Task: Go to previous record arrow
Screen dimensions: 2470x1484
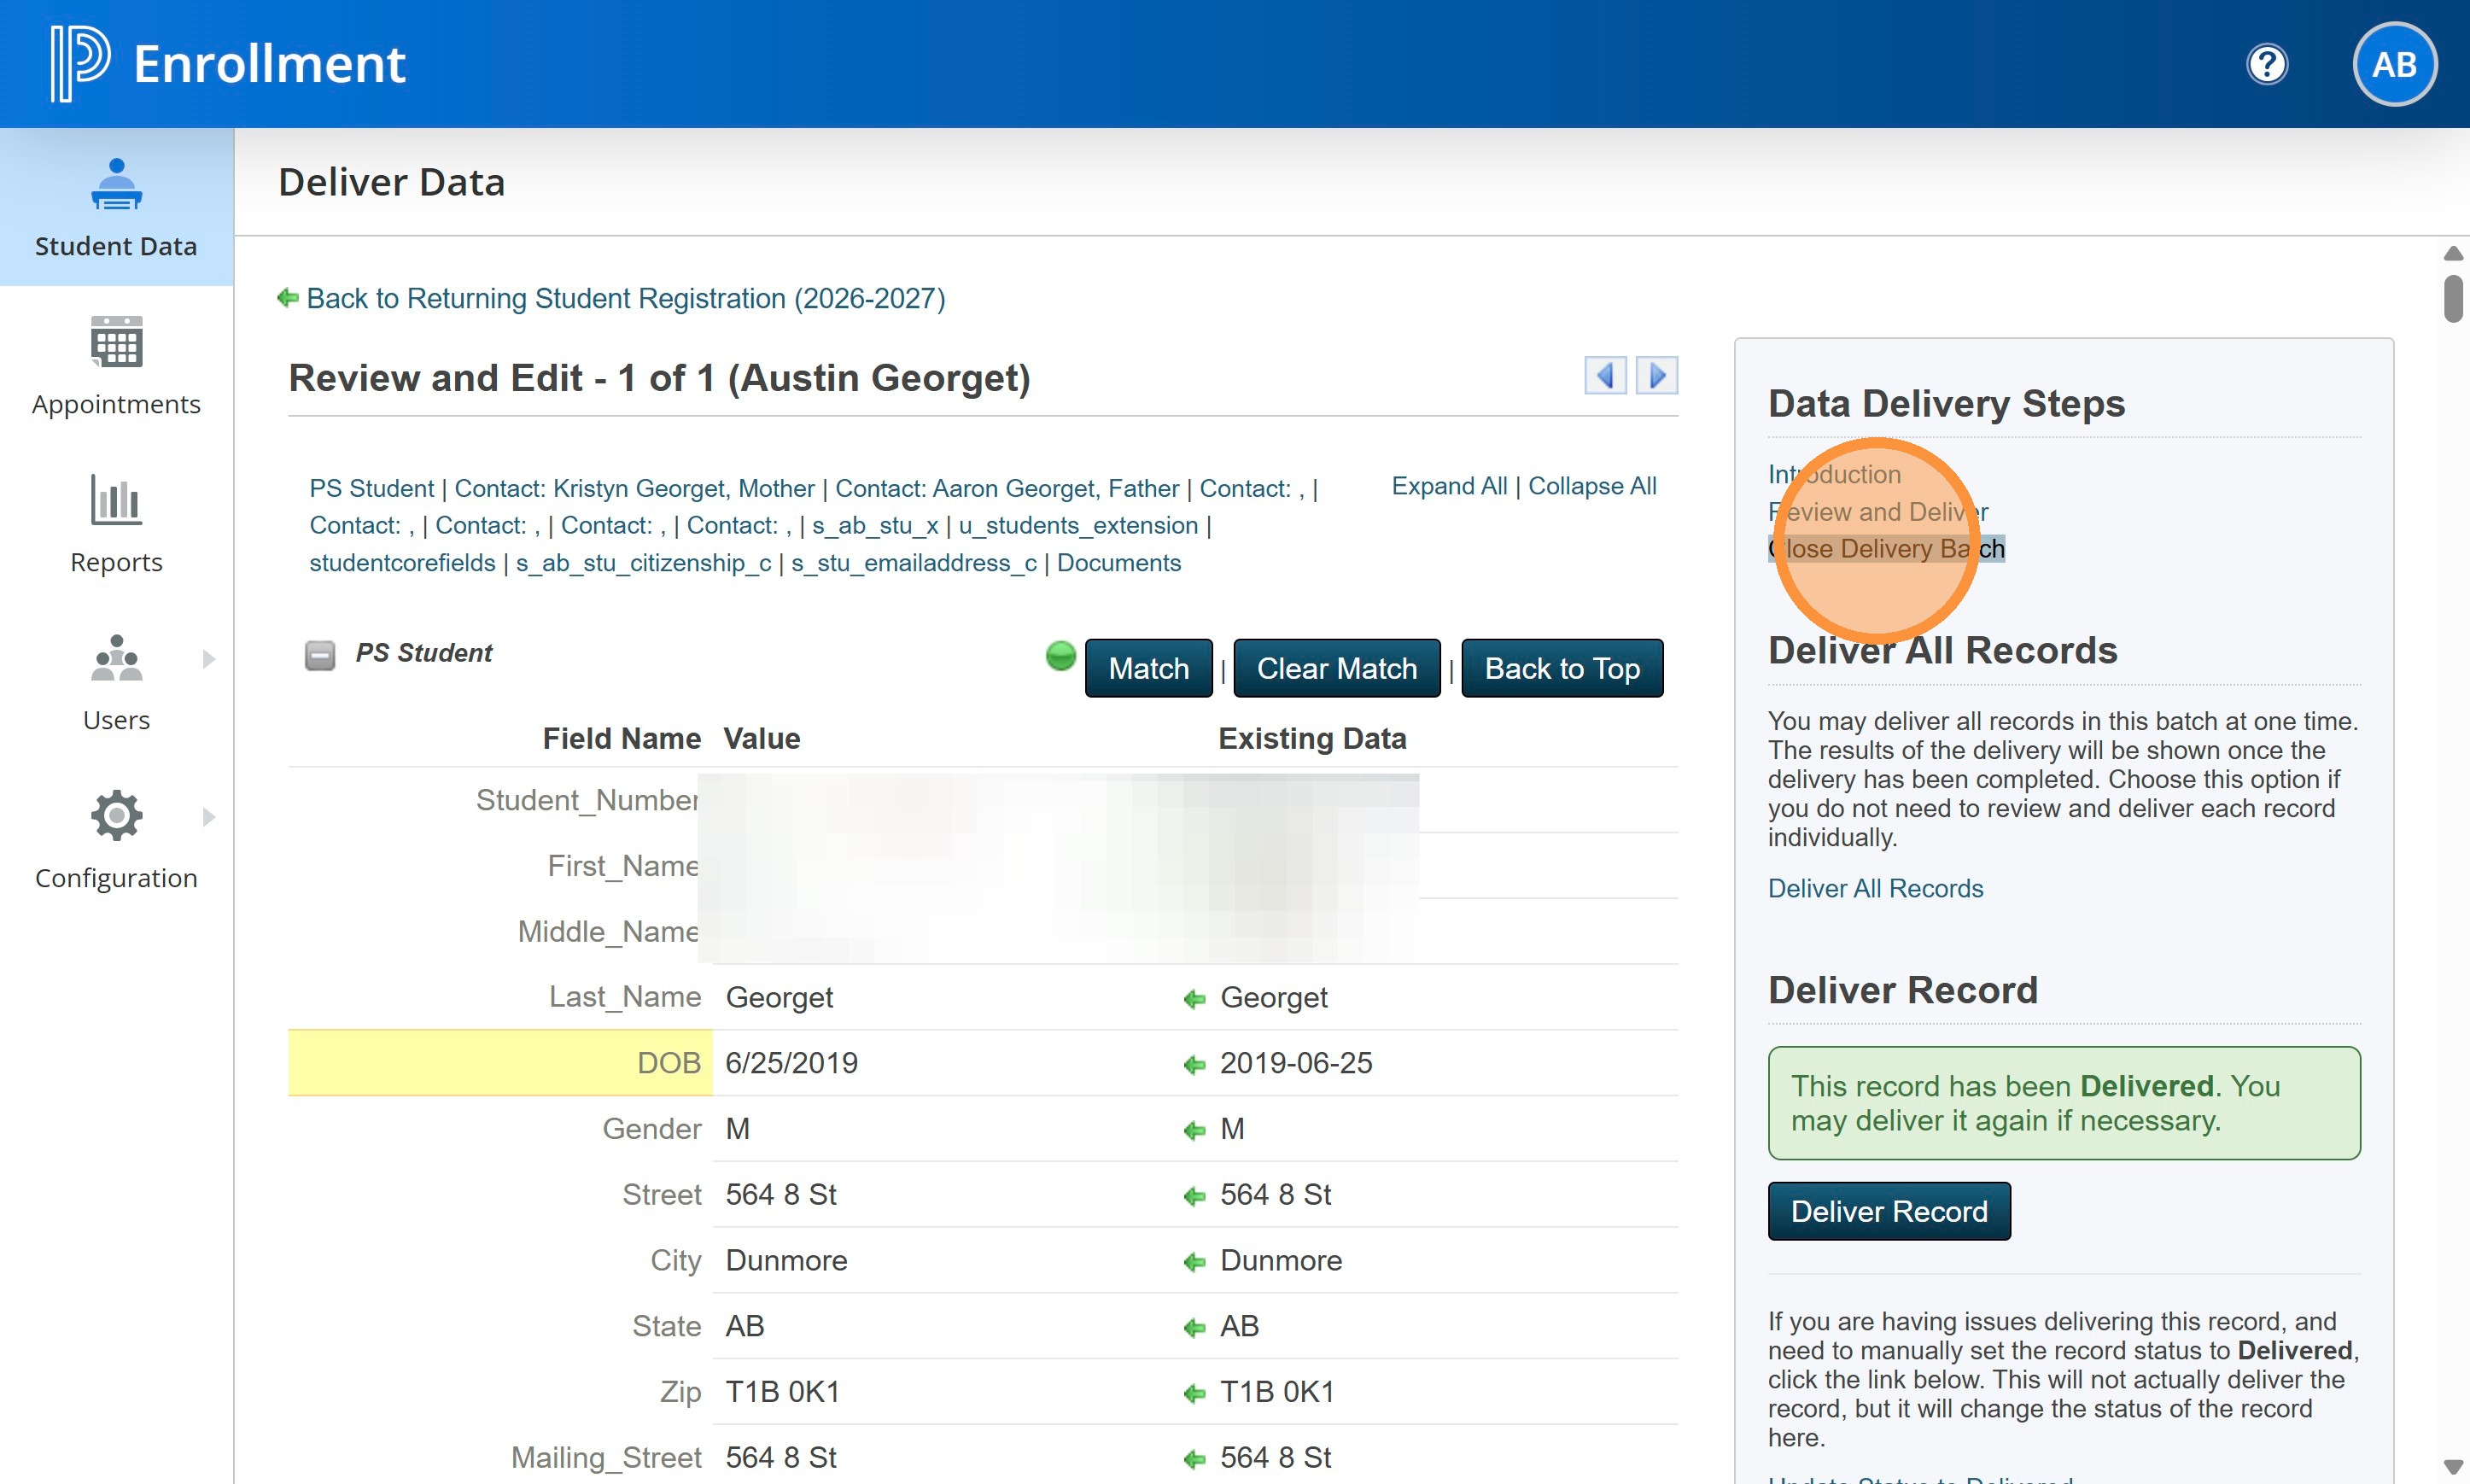Action: pos(1604,376)
